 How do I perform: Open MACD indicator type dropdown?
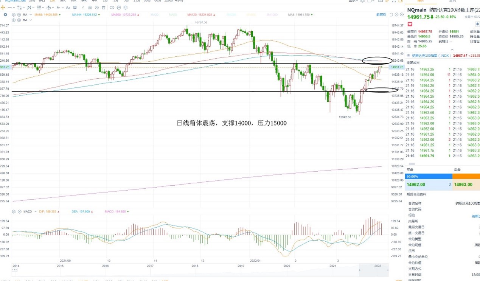pyautogui.click(x=36, y=212)
